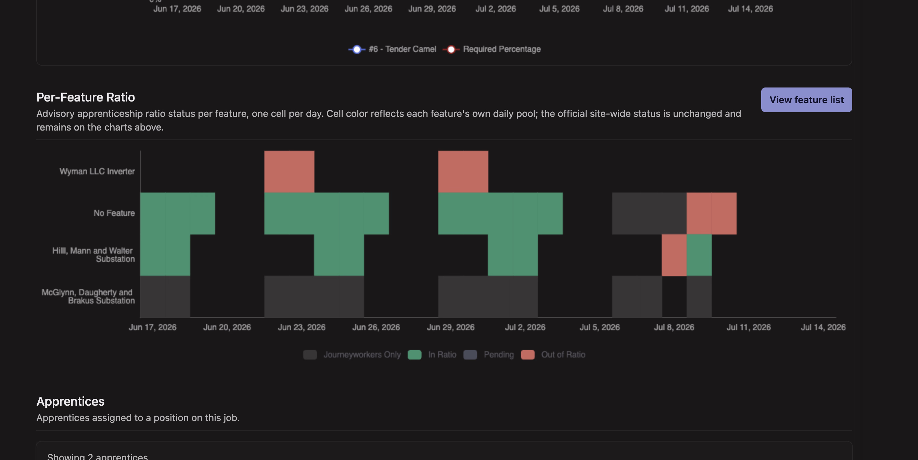
Task: Click Jun 17, 2026 on upper chart axis
Action: (177, 9)
